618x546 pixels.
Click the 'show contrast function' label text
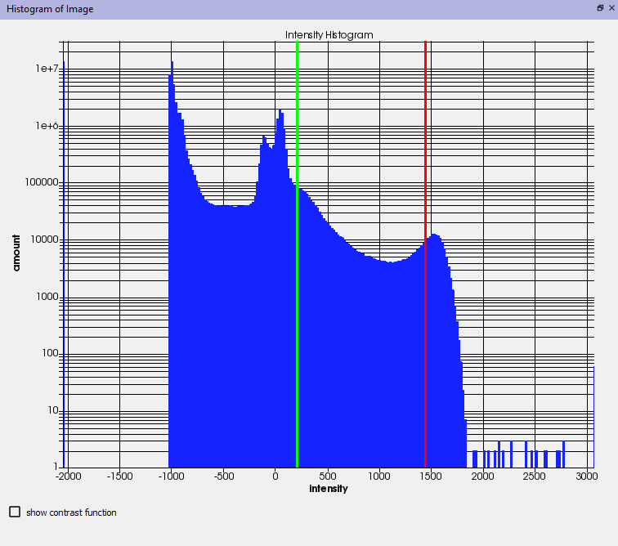pos(71,512)
